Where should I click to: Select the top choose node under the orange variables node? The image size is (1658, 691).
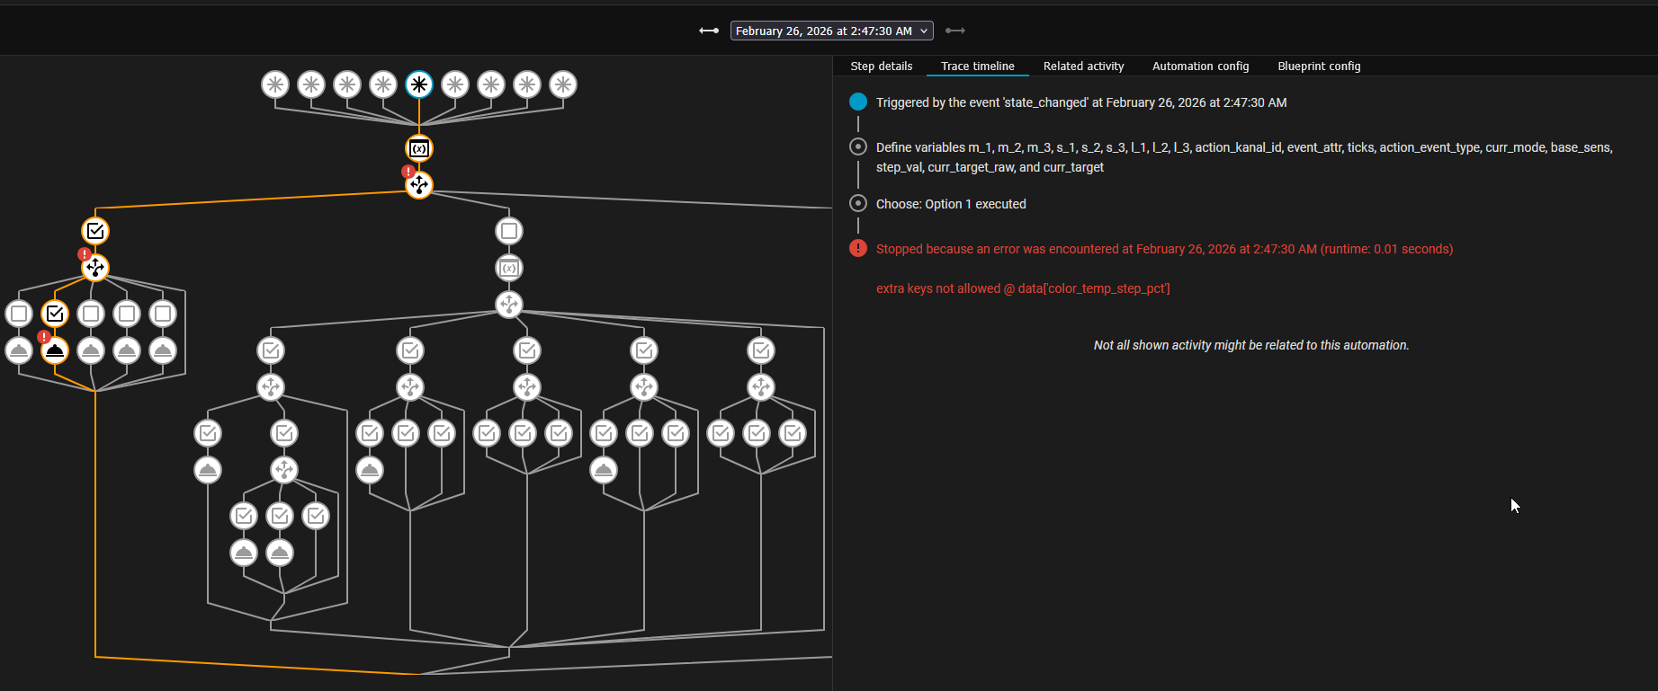tap(419, 185)
